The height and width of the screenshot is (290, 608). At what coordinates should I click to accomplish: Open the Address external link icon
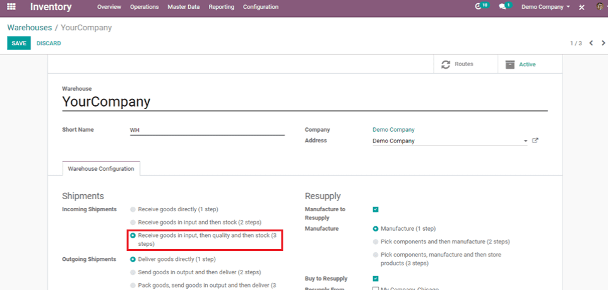pos(535,141)
